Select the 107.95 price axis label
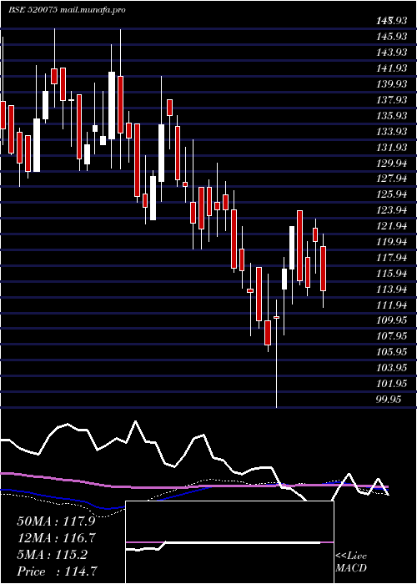 [391, 337]
